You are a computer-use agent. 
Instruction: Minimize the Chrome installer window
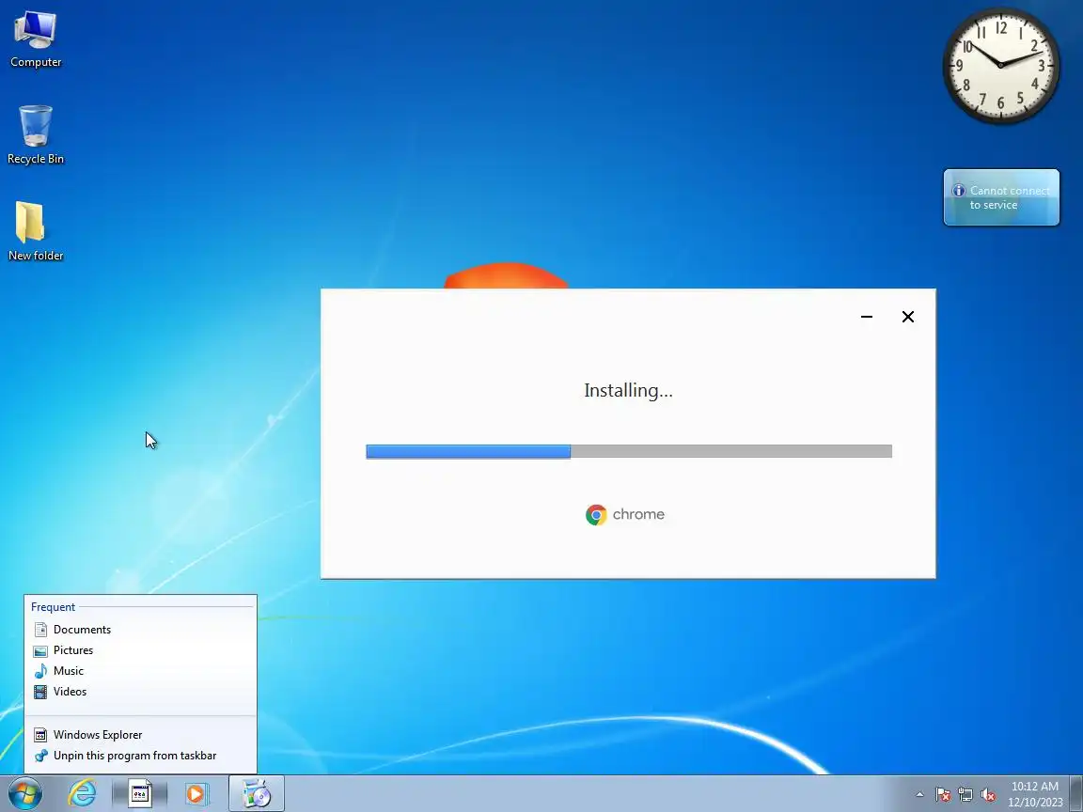coord(867,317)
